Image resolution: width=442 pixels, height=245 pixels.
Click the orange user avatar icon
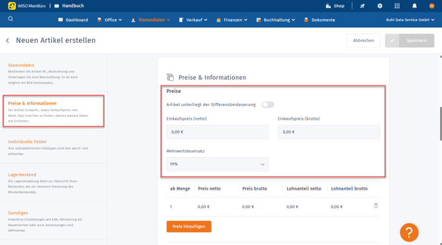pos(431,6)
